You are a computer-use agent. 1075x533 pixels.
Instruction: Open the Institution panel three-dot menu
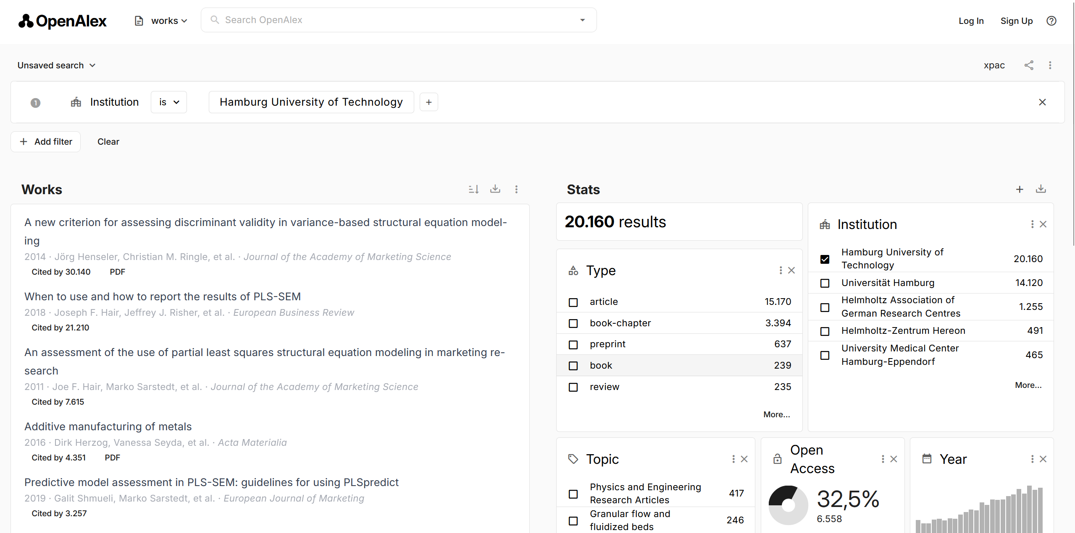coord(1032,224)
